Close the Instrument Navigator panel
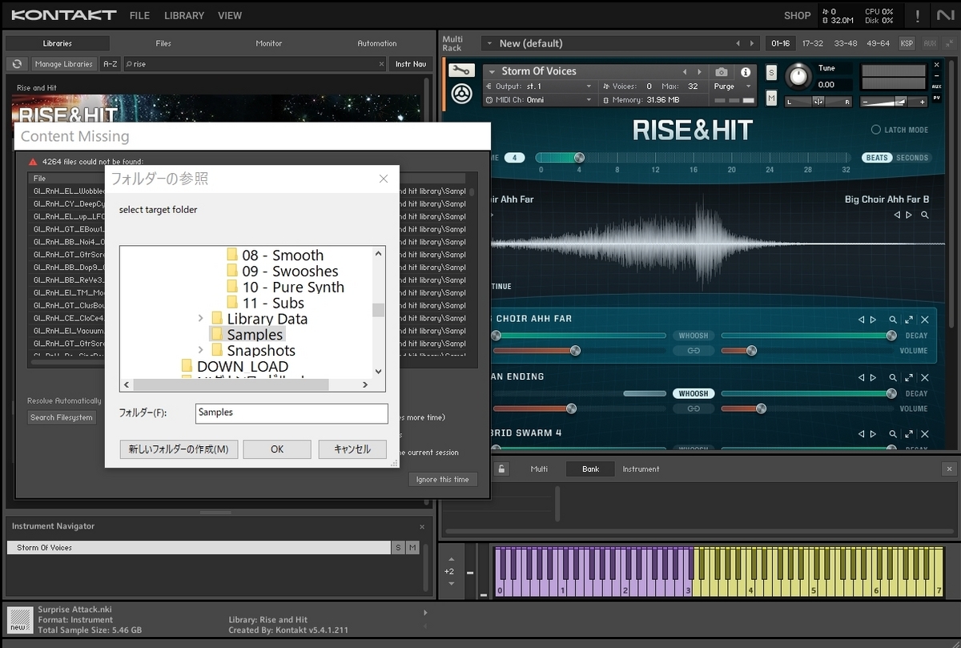This screenshot has width=961, height=648. (422, 526)
